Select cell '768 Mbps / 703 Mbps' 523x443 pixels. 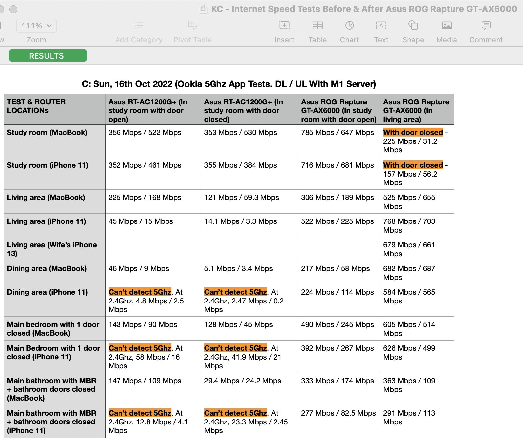(417, 225)
